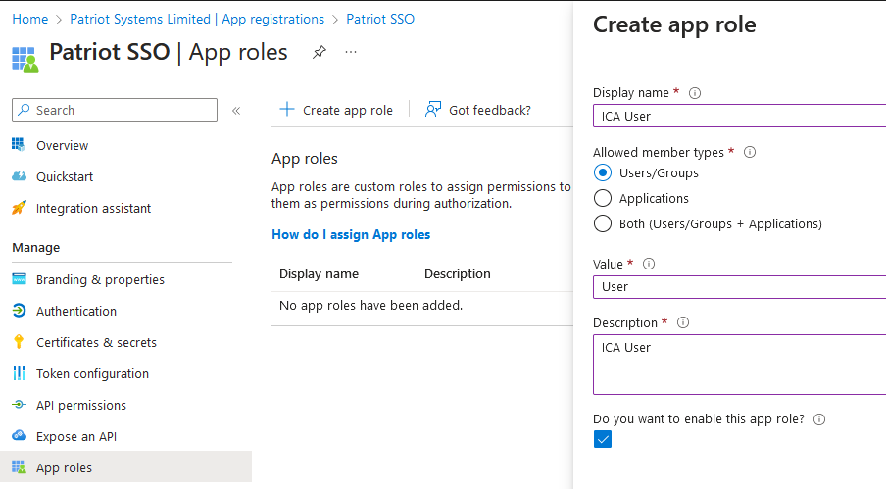The width and height of the screenshot is (886, 489).
Task: Open the ellipsis more options menu
Action: [351, 53]
